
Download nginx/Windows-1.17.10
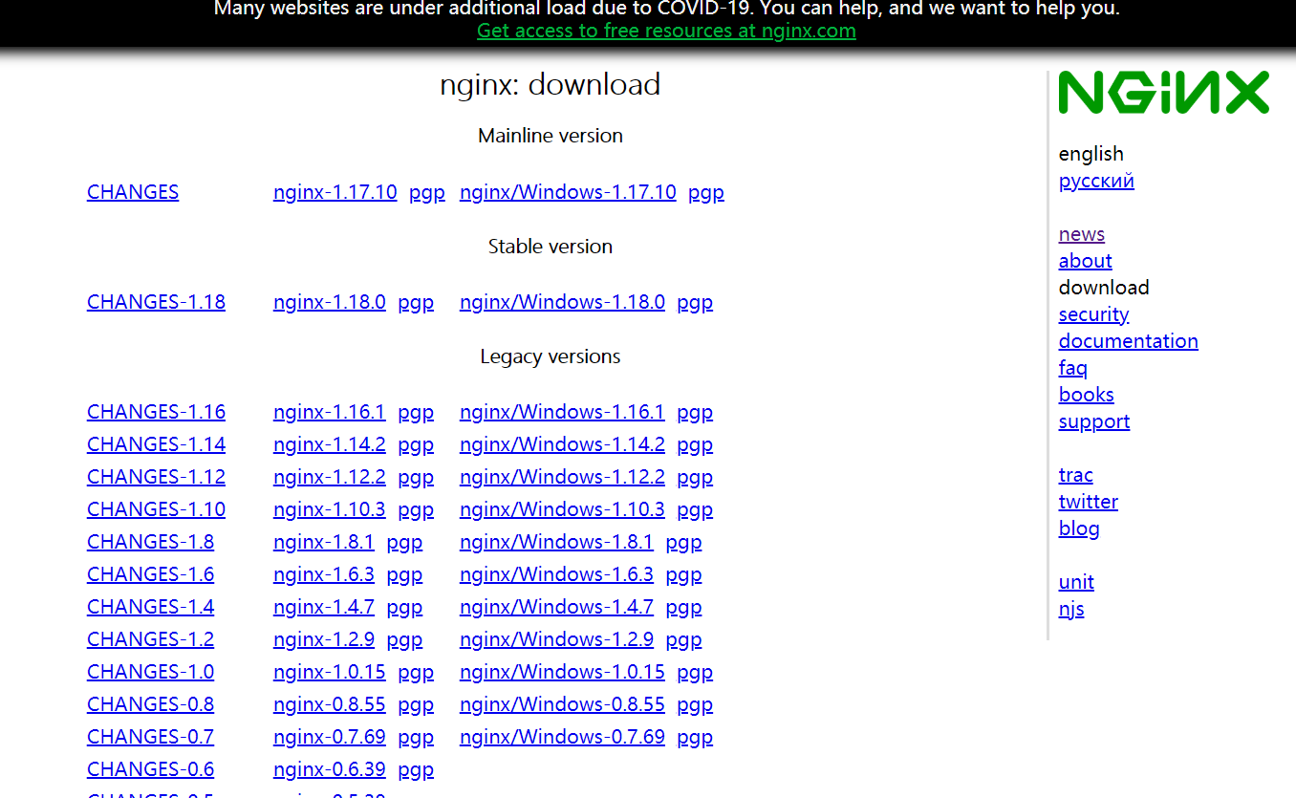(568, 192)
